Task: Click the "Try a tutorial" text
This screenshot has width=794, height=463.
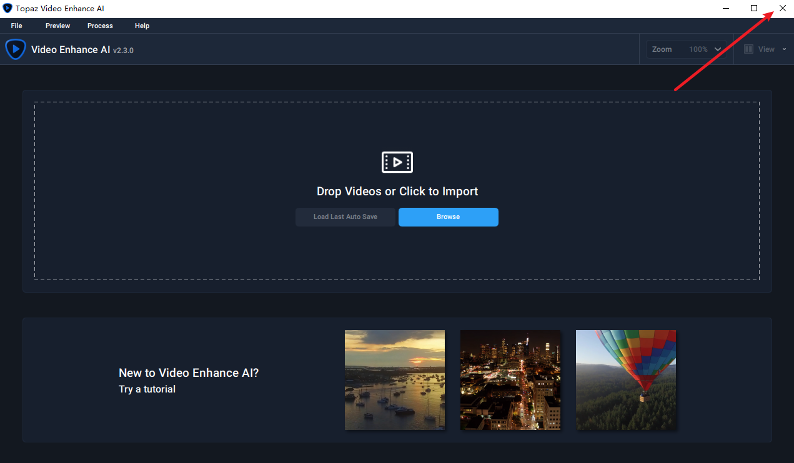Action: pyautogui.click(x=147, y=389)
